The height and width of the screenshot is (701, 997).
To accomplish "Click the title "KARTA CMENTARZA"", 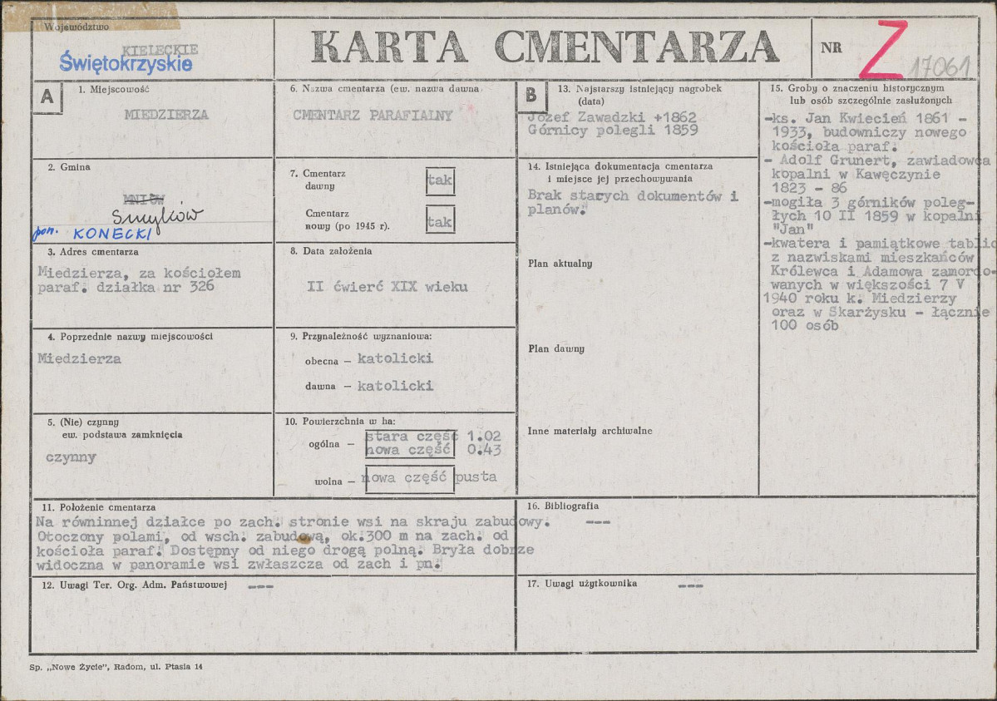I will (545, 47).
